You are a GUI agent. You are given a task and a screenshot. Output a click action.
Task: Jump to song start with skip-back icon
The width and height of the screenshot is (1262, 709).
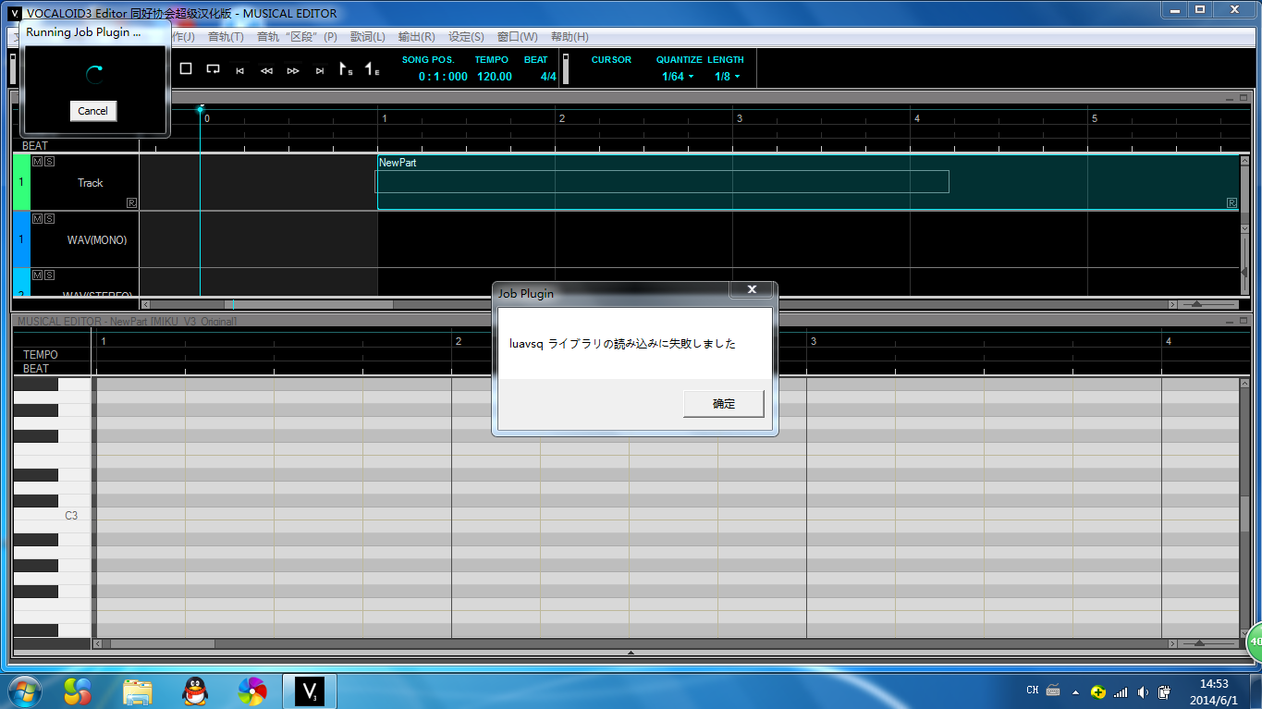click(x=239, y=70)
